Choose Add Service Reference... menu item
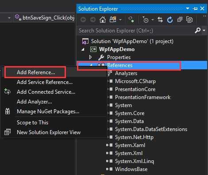 click(x=45, y=82)
